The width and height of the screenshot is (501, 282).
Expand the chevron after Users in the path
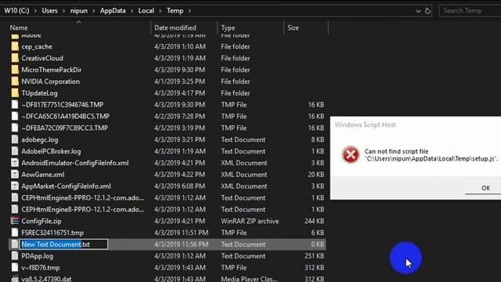pos(63,11)
